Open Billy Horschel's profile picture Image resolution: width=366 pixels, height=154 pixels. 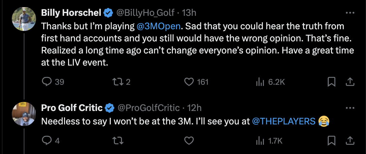24,19
